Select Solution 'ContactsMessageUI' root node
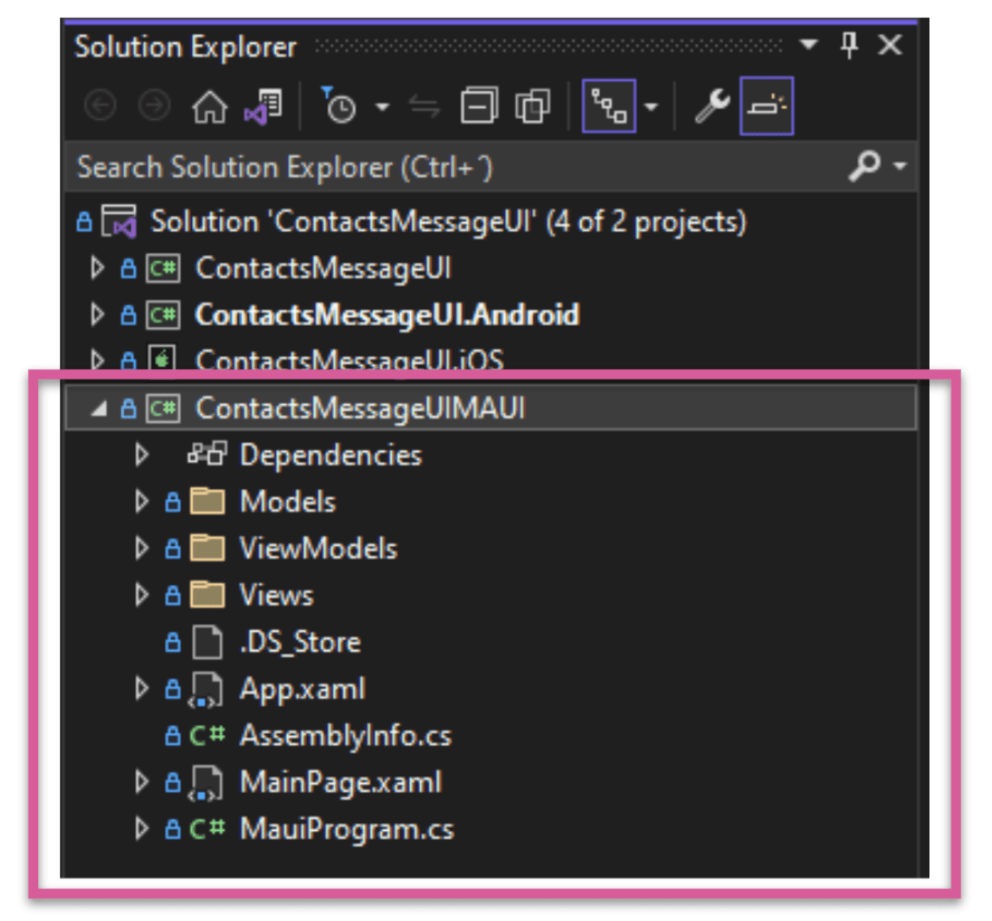Viewport: 992px width, 921px height. click(448, 222)
